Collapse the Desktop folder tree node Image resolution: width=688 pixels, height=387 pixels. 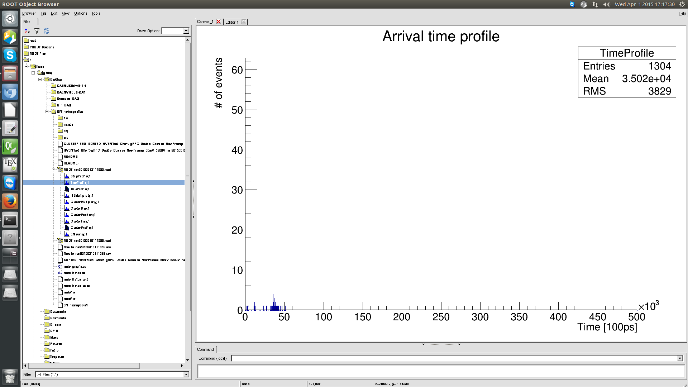pyautogui.click(x=40, y=80)
